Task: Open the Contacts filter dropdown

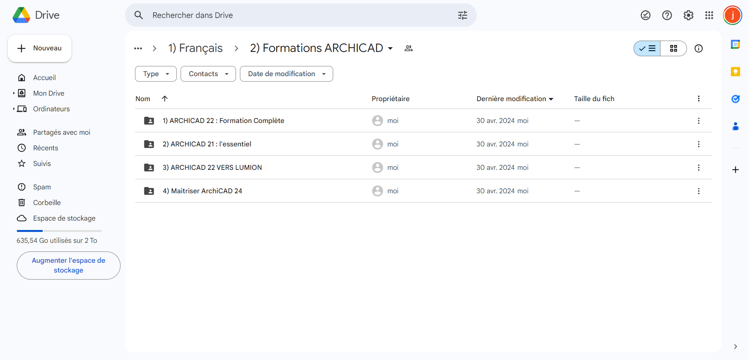Action: 208,74
